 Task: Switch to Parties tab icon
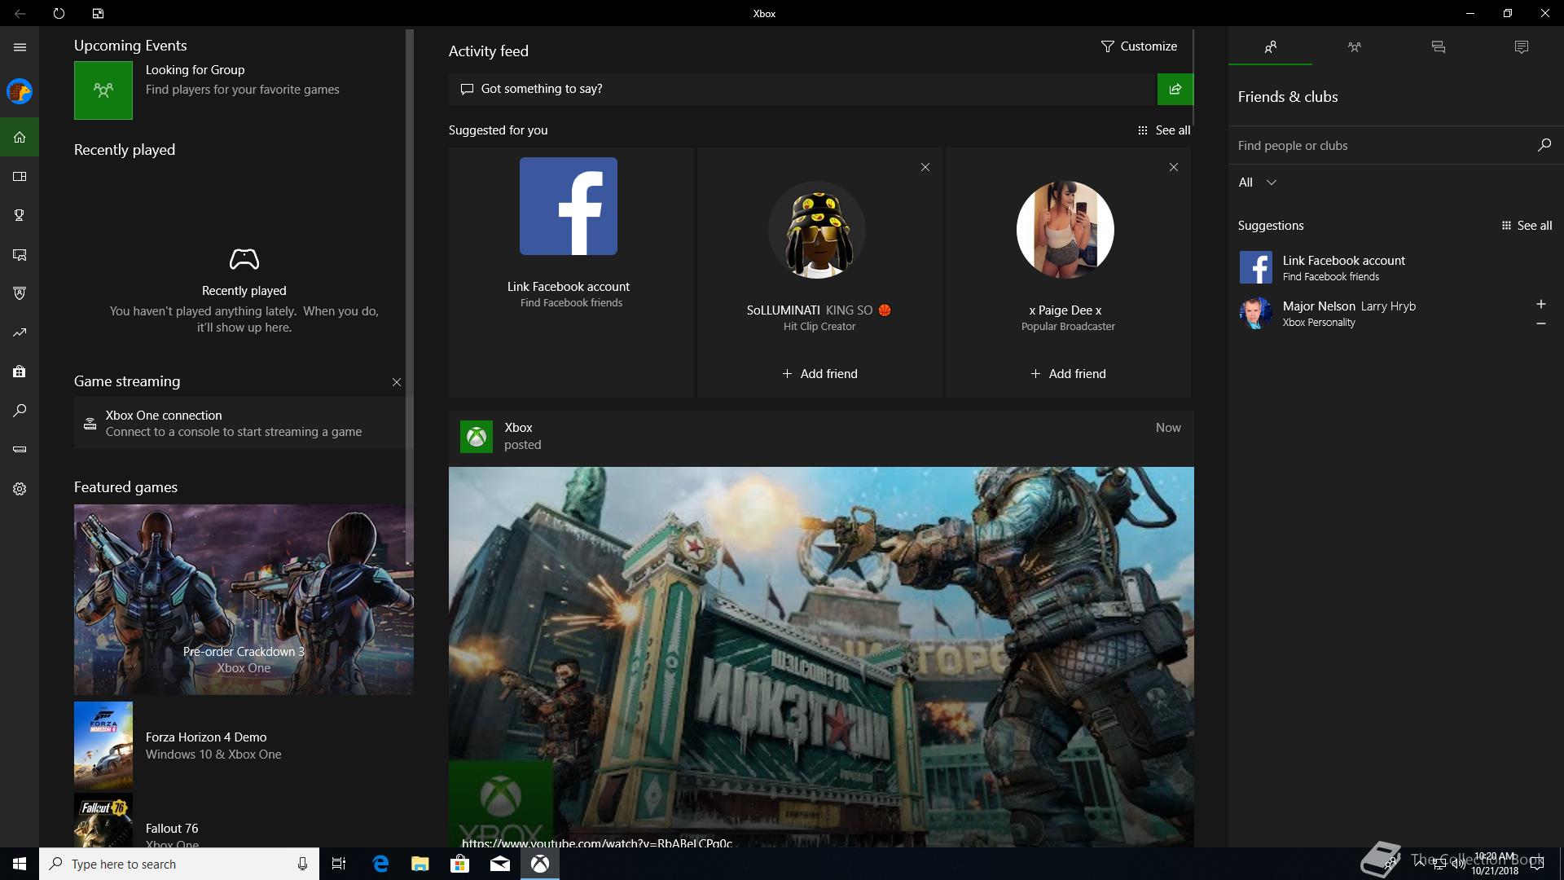click(1354, 47)
